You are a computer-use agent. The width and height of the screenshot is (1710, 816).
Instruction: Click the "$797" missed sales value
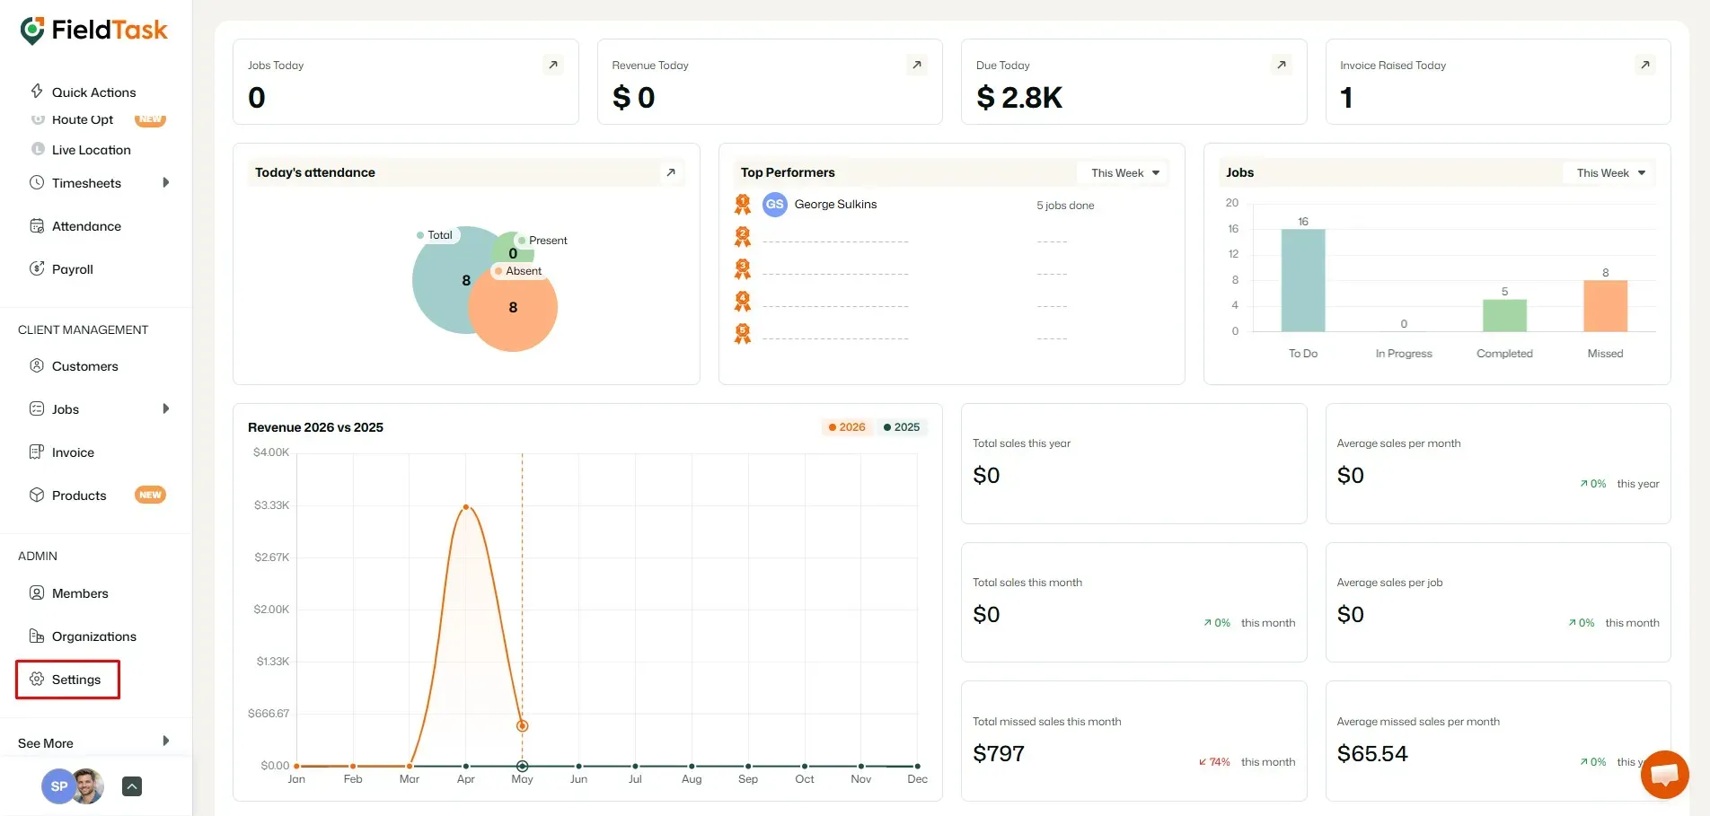pos(999,753)
